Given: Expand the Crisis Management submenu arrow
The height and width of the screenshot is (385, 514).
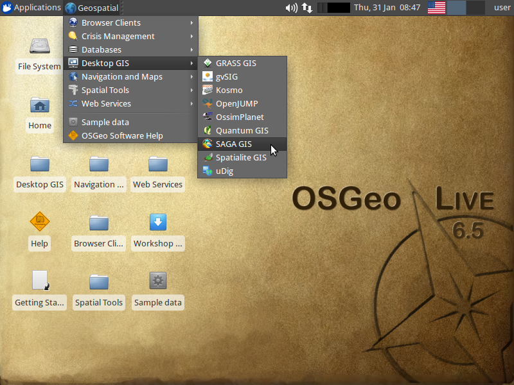Looking at the screenshot, I should point(191,37).
